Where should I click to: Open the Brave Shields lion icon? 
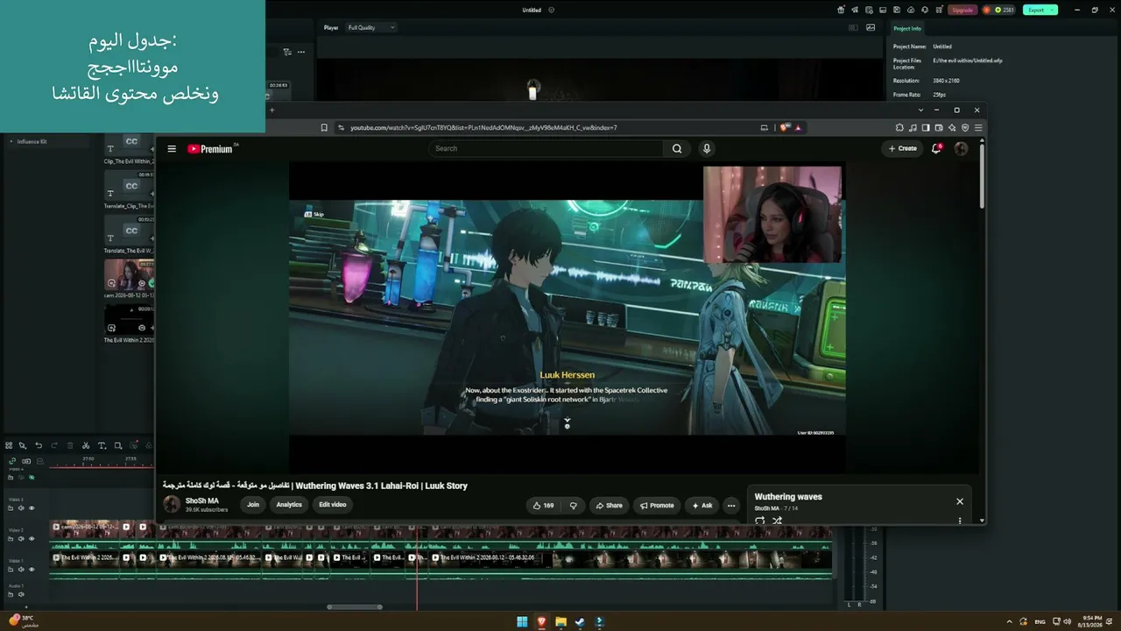pos(784,128)
